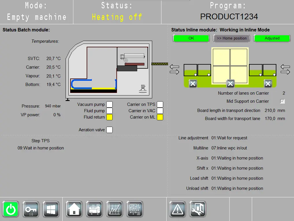Click the >> Home position button
The height and width of the screenshot is (221, 294).
232,38
